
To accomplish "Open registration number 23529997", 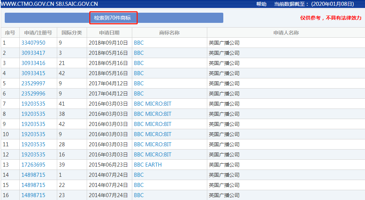I will click(x=33, y=83).
